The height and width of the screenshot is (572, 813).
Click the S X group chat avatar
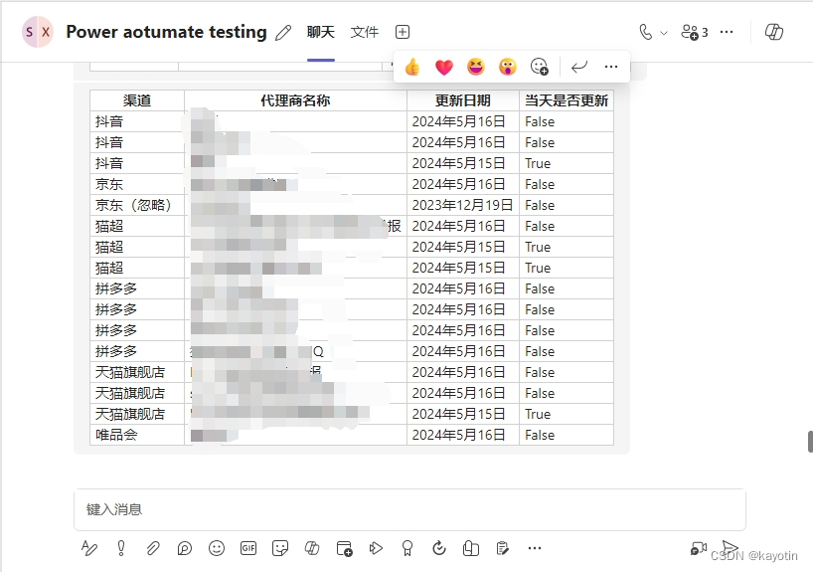(x=38, y=32)
